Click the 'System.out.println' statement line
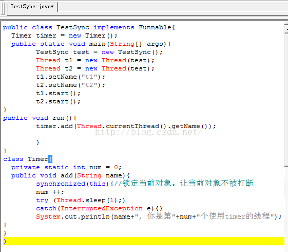The height and width of the screenshot is (252, 288). [x=159, y=217]
